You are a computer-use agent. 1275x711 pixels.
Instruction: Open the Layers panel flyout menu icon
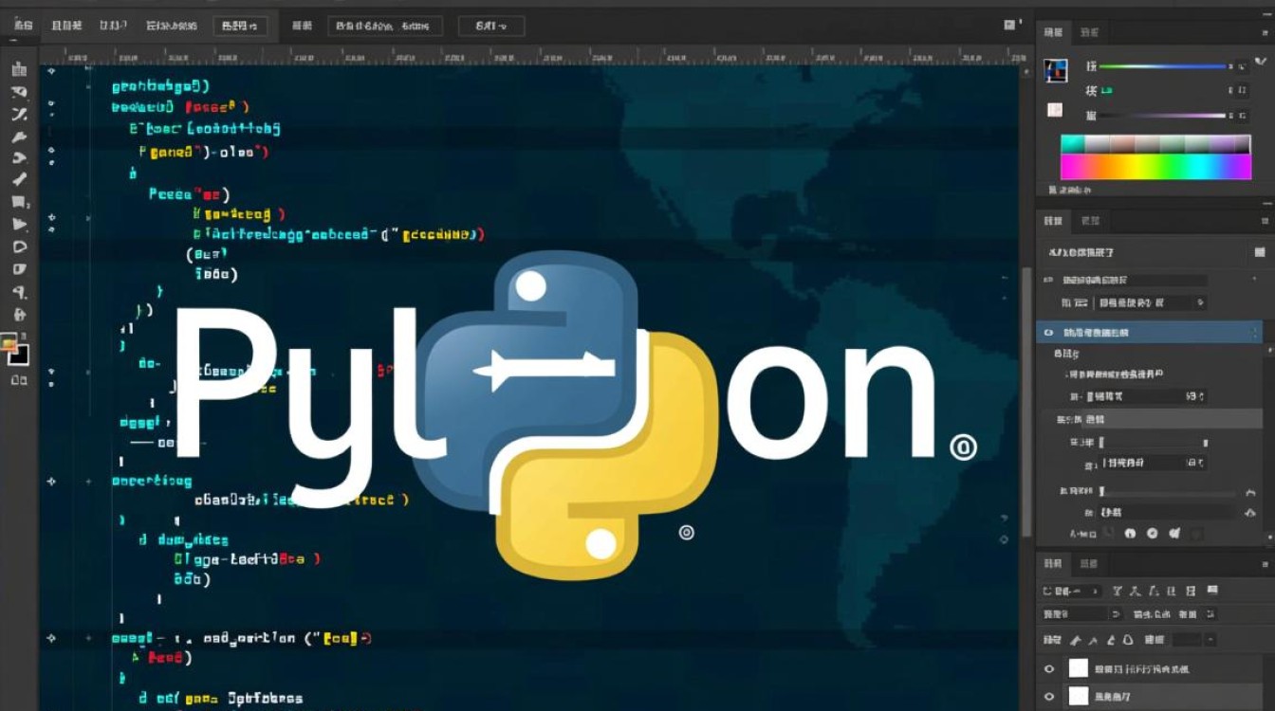(x=1266, y=564)
